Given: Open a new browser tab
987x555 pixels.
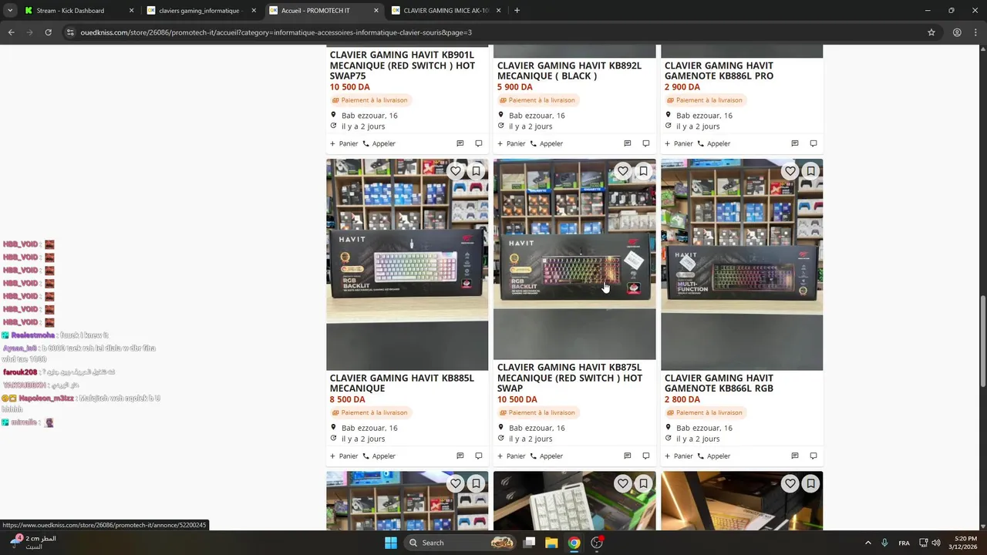Looking at the screenshot, I should pos(517,11).
